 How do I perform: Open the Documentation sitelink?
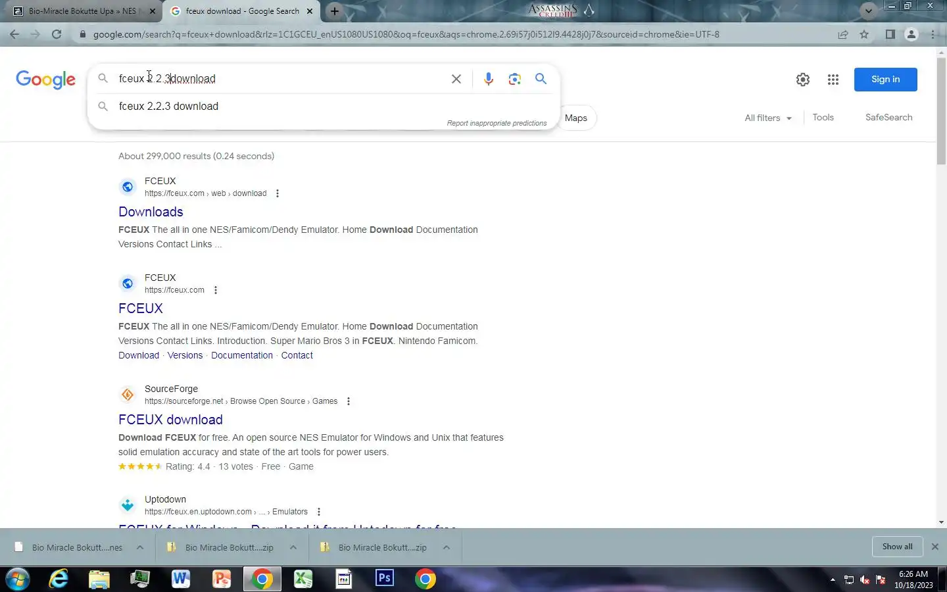[x=242, y=355]
